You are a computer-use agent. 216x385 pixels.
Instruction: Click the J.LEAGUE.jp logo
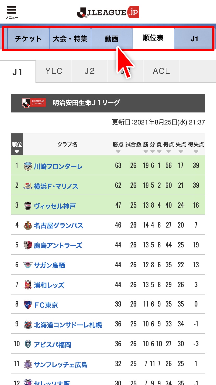pos(108,12)
